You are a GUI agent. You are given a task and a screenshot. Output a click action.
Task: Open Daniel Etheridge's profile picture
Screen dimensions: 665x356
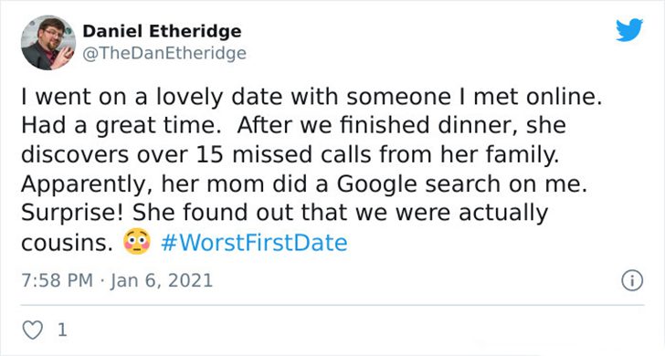47,42
